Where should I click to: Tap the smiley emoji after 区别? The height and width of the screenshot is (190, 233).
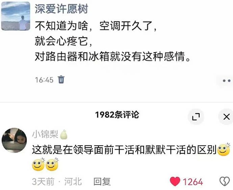(224, 150)
